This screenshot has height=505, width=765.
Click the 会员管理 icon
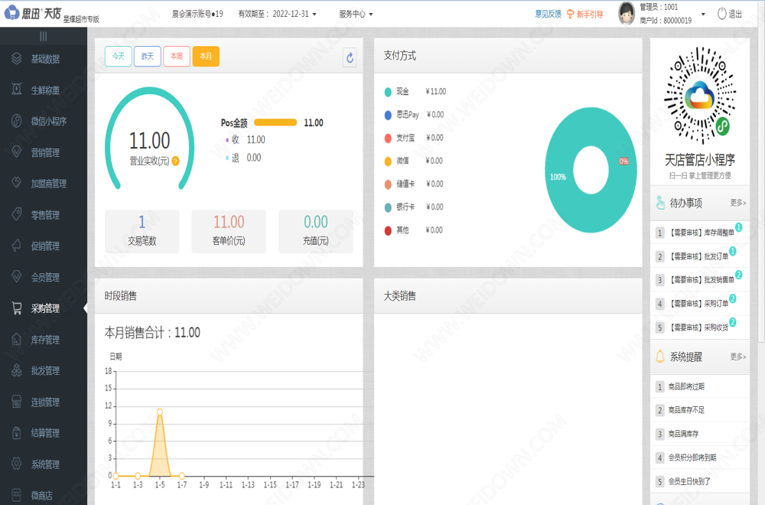17,277
